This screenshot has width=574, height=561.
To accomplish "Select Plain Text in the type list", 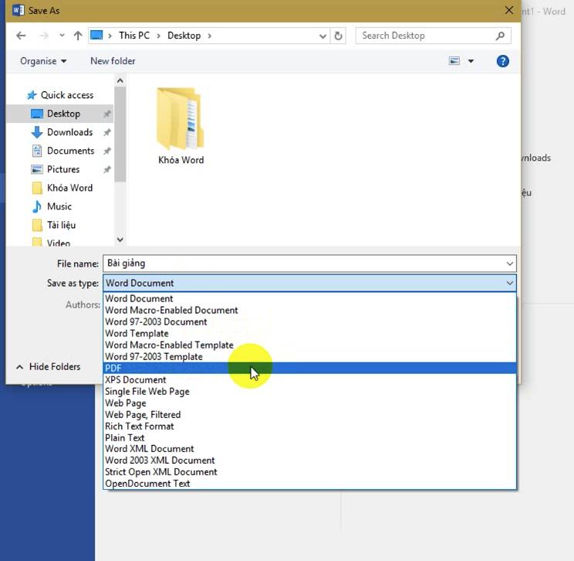I will [309, 438].
